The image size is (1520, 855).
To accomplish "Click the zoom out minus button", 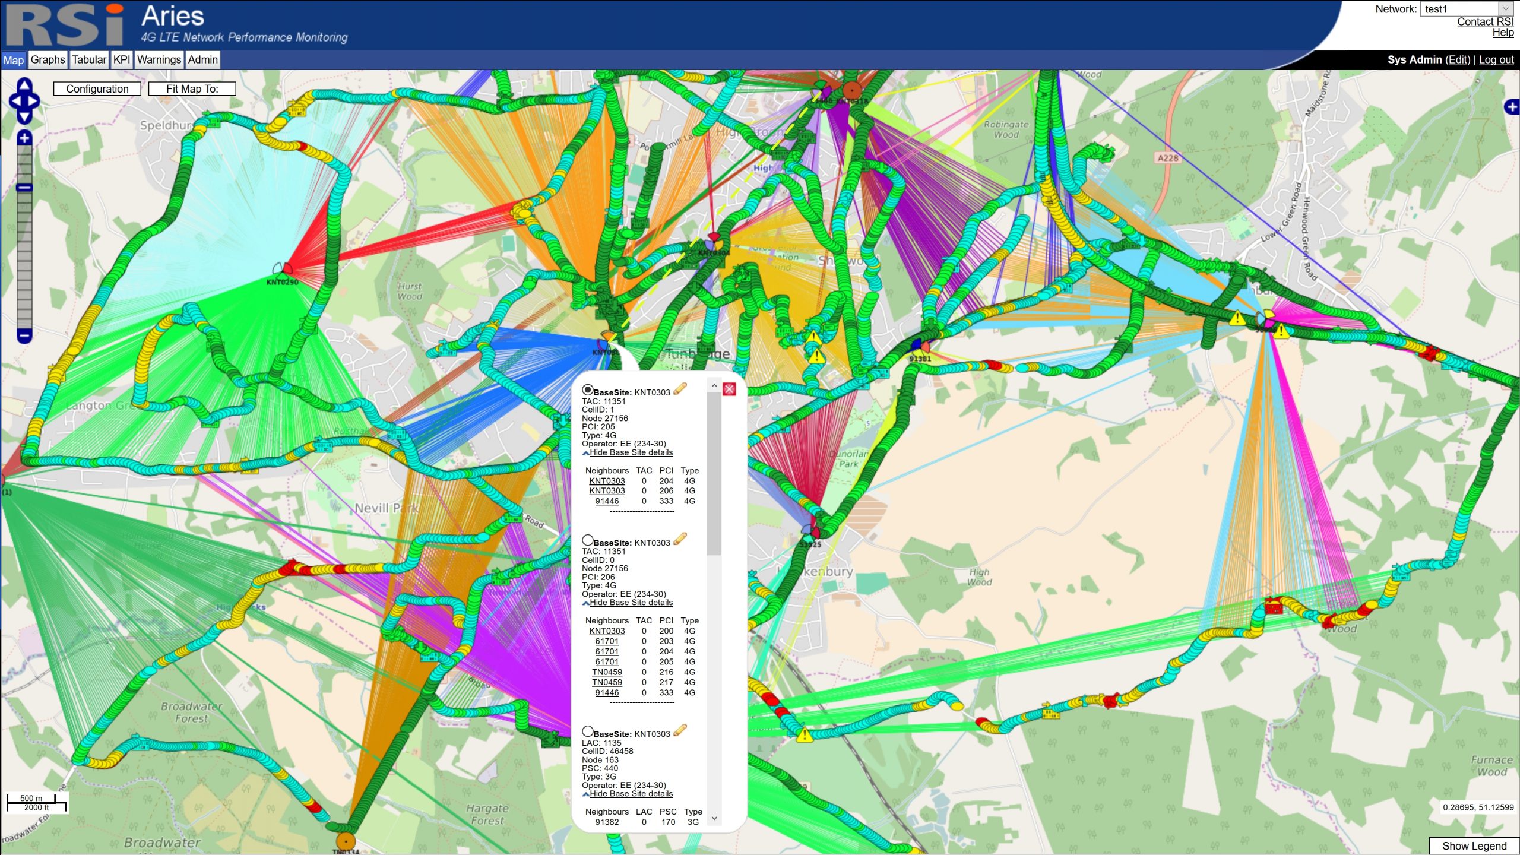I will tap(24, 336).
